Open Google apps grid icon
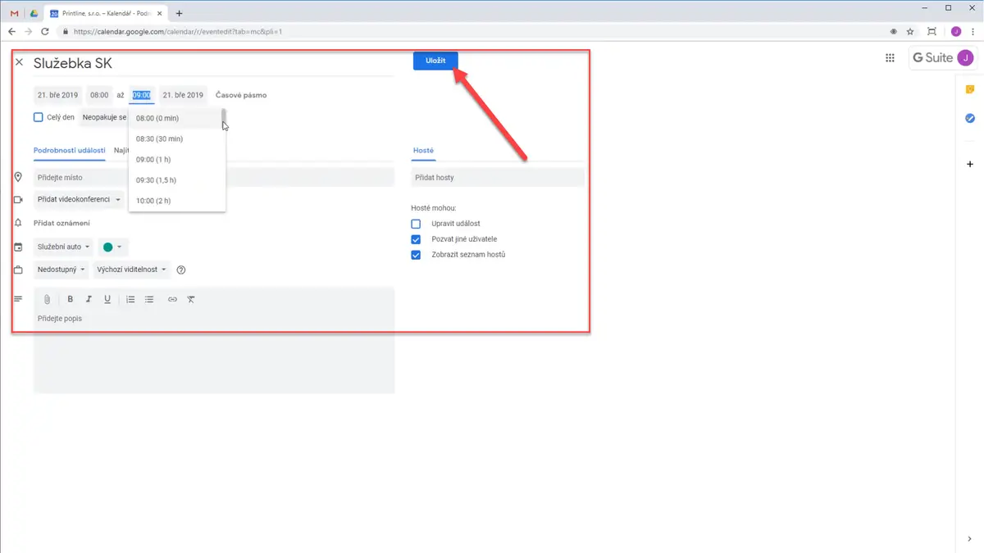984x553 pixels. tap(890, 57)
